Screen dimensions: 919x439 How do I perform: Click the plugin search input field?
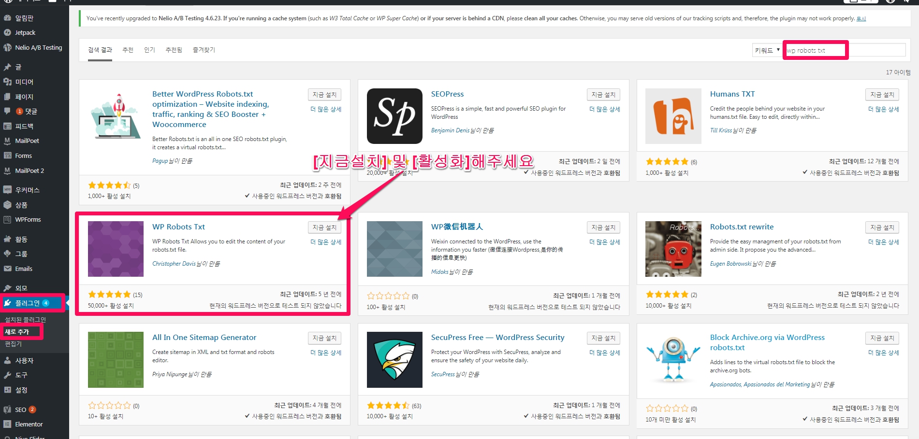click(845, 50)
